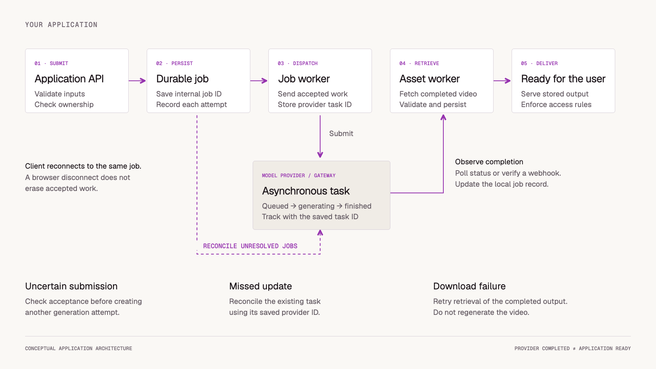Click 'Poll status or verify a webhook.'

coord(508,173)
